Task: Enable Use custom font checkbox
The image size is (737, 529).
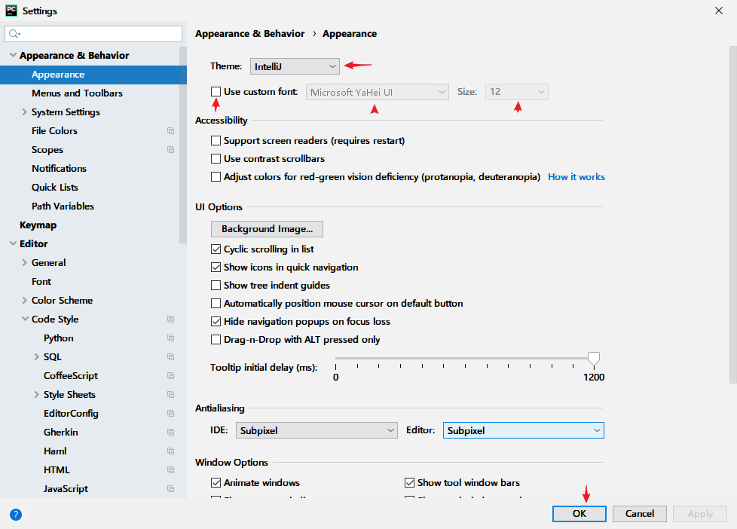Action: click(216, 92)
